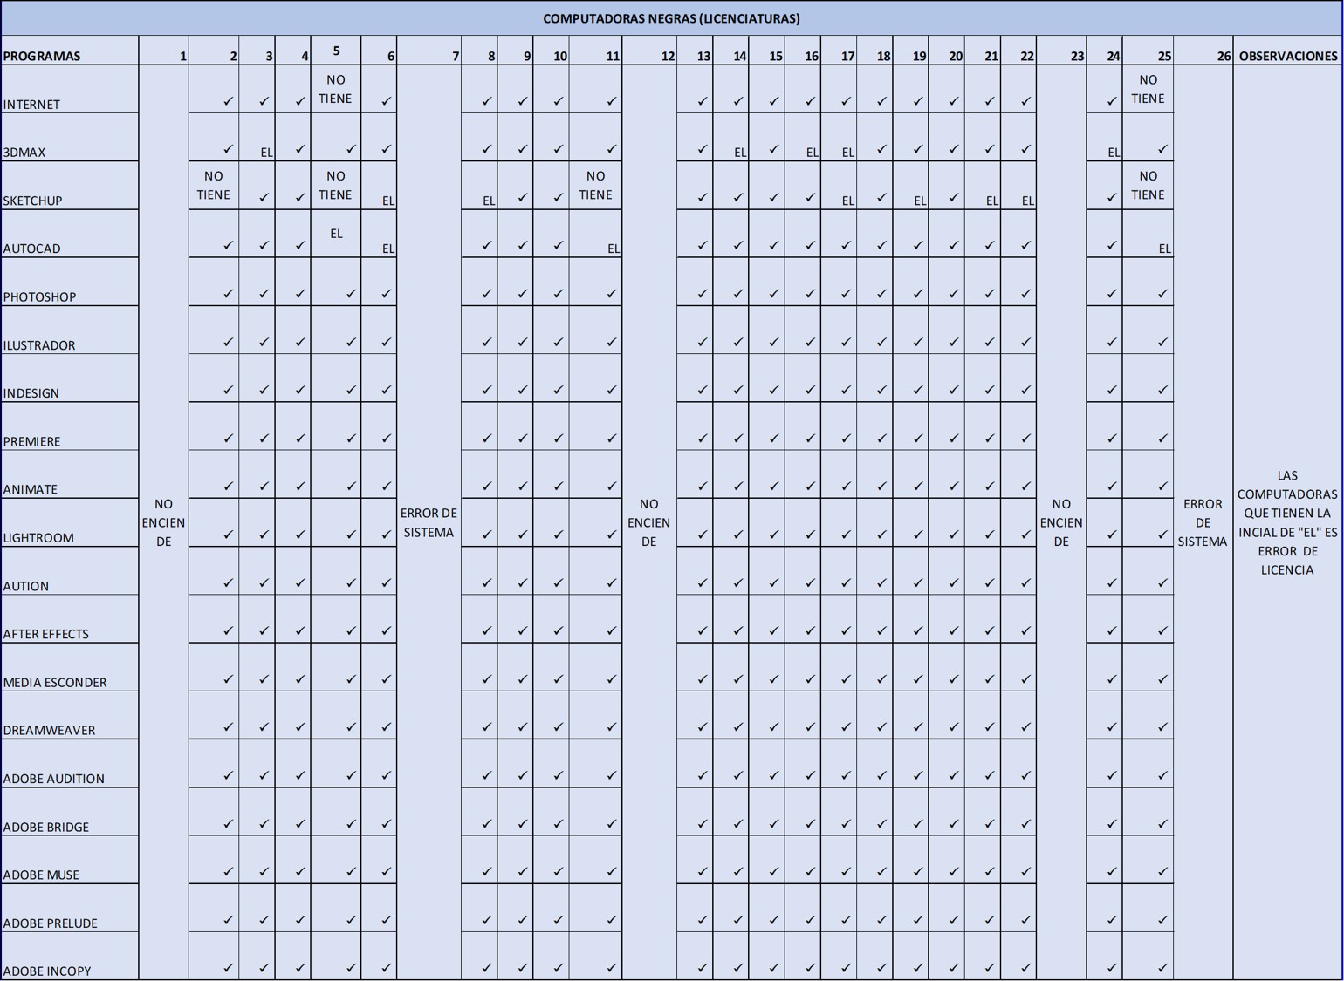The width and height of the screenshot is (1344, 981).
Task: Select the PROGRAMAS header cell
Action: [70, 51]
